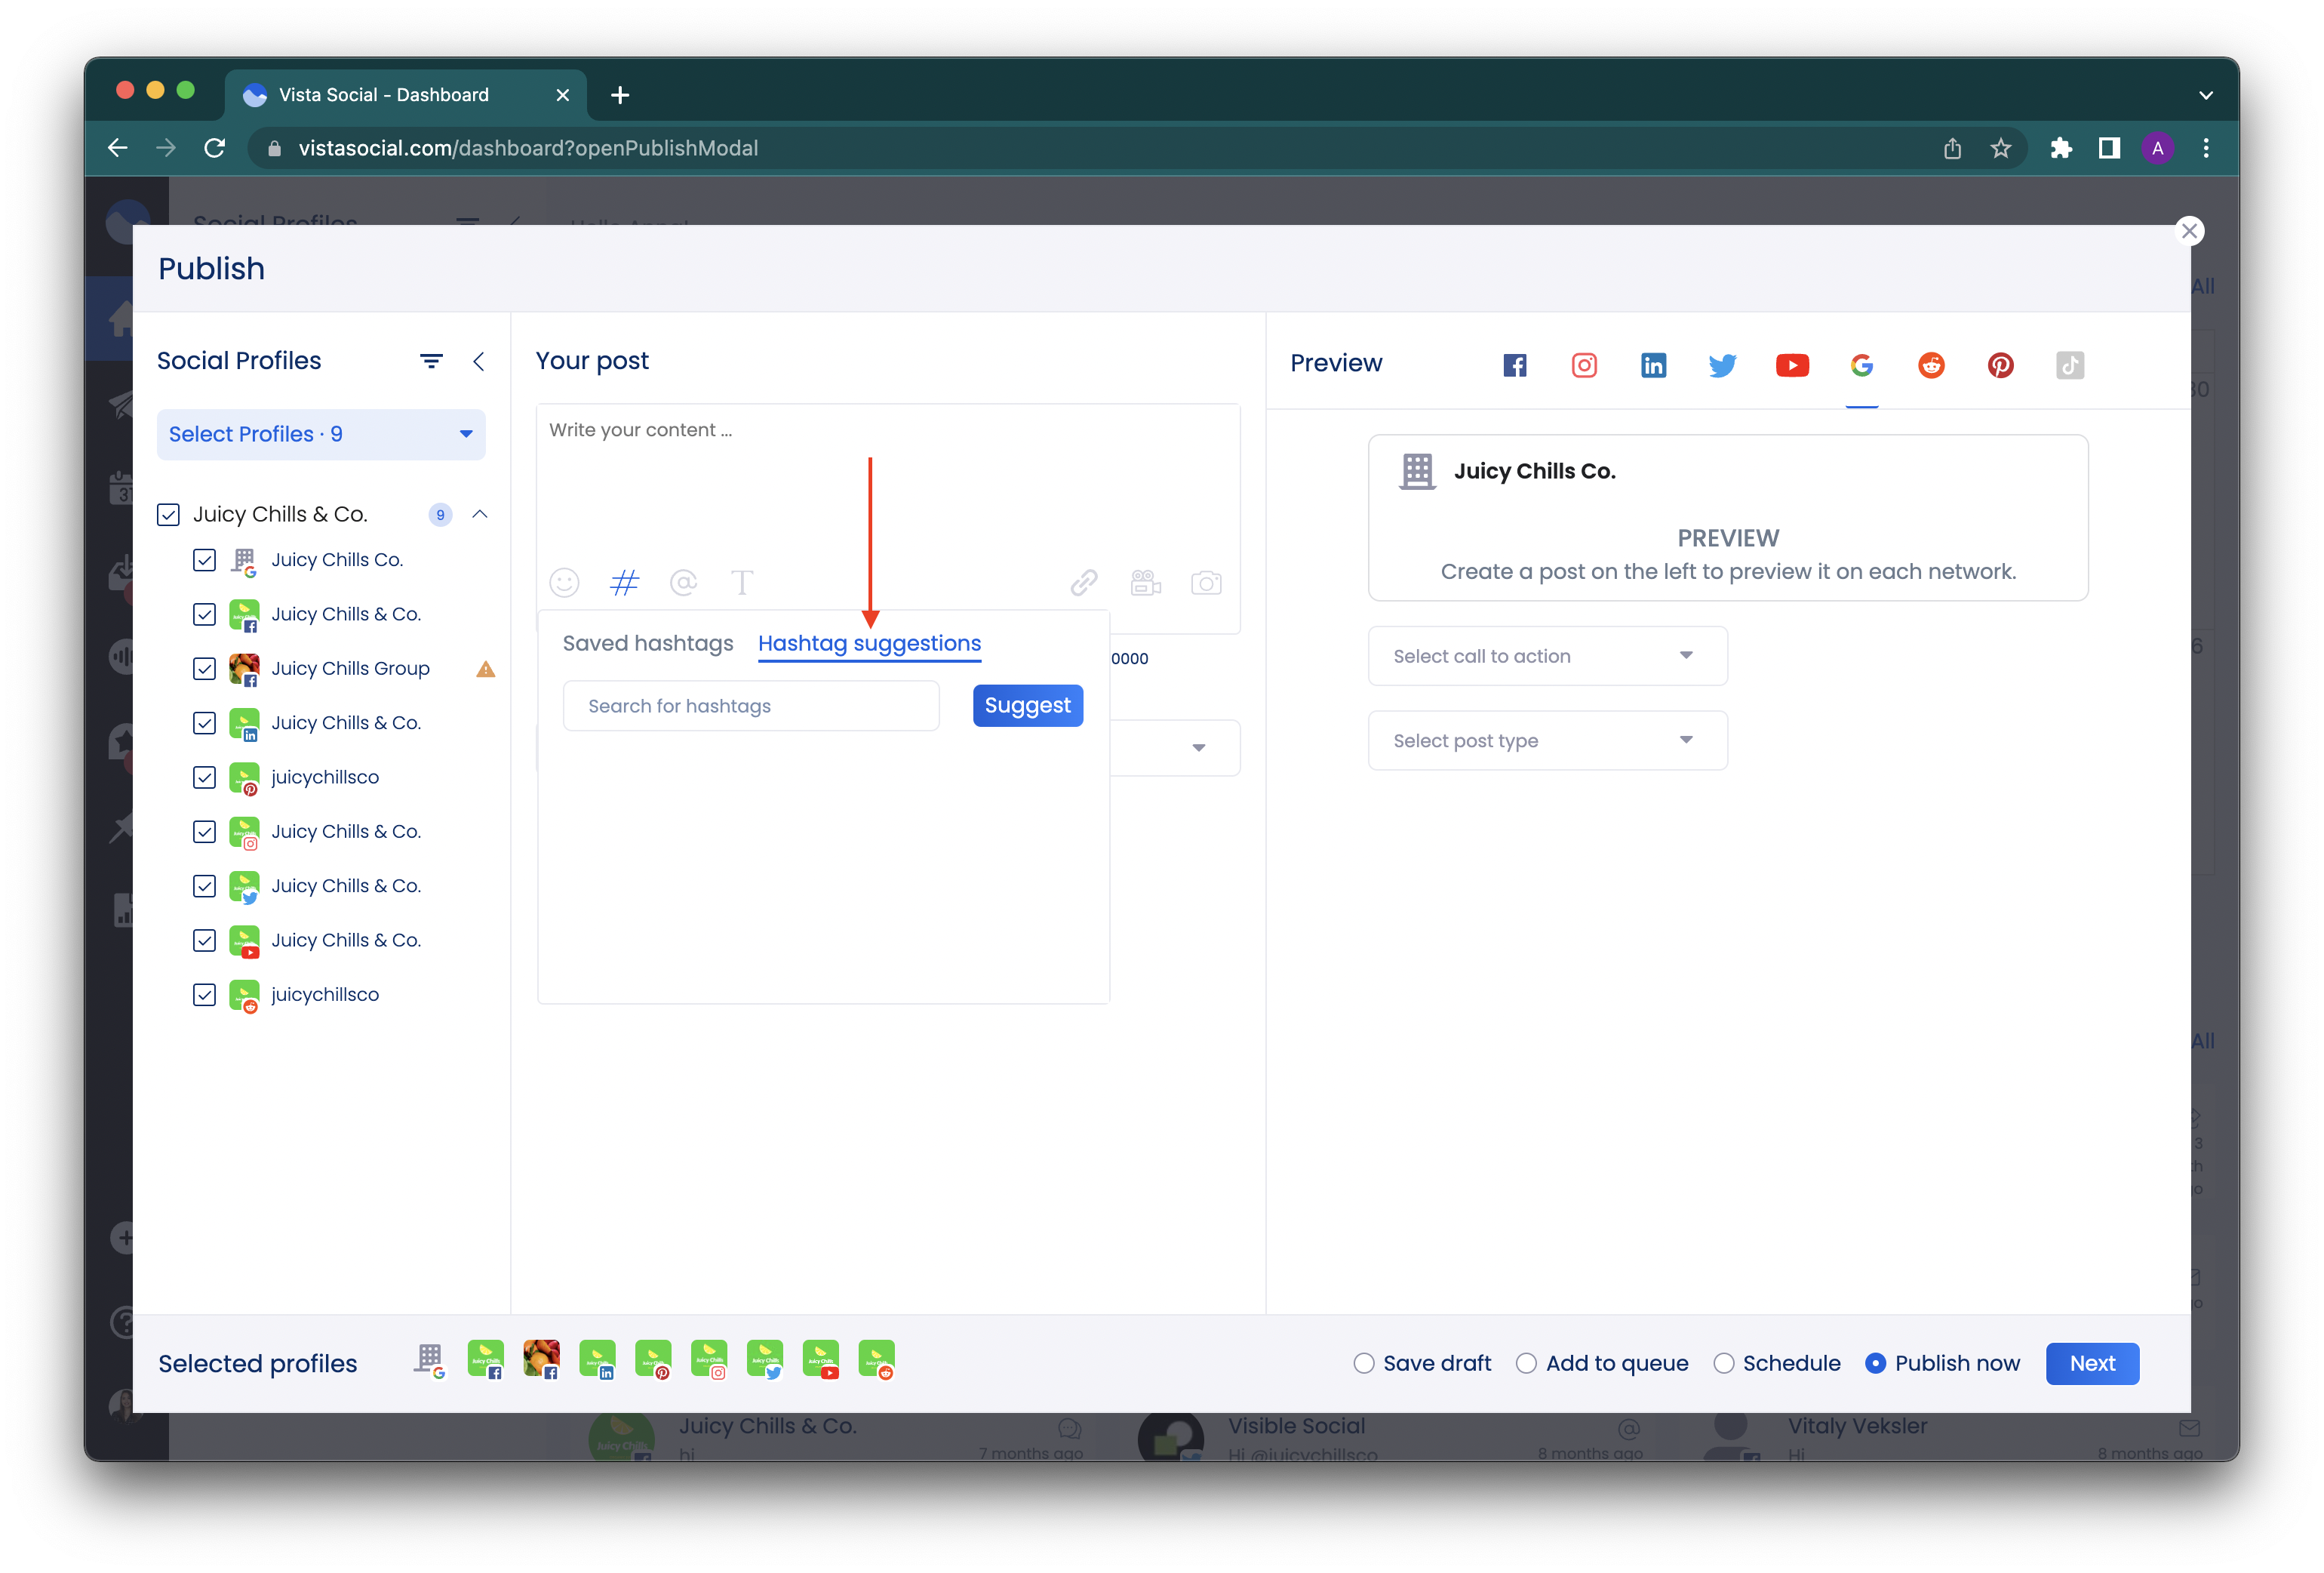Click the Suggest button
The image size is (2324, 1573).
click(x=1027, y=706)
